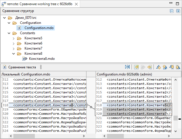Viewport: 182px width, 139px height.
Task: Collapse all nodes in structure compare
Action: coord(172,11)
